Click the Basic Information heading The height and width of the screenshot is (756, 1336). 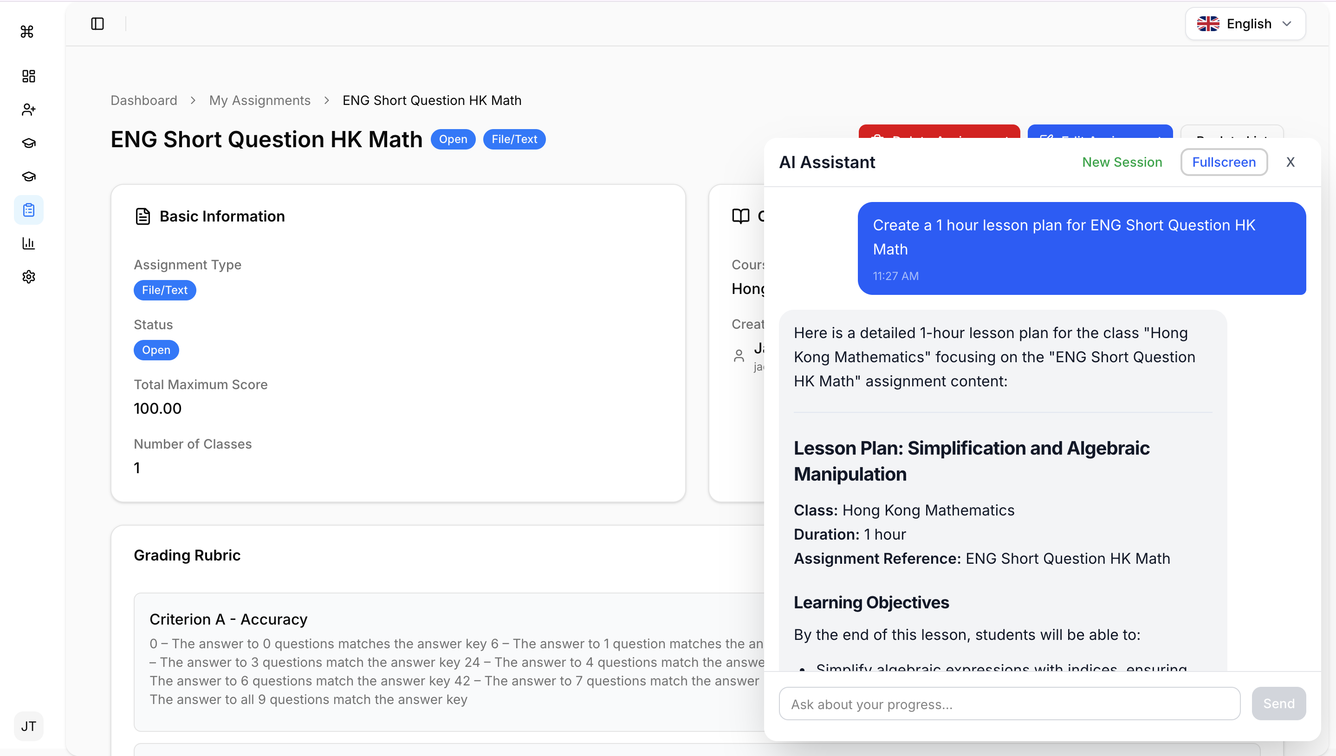tap(222, 216)
